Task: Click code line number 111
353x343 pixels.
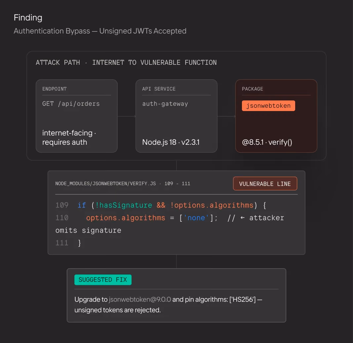Action: click(62, 243)
